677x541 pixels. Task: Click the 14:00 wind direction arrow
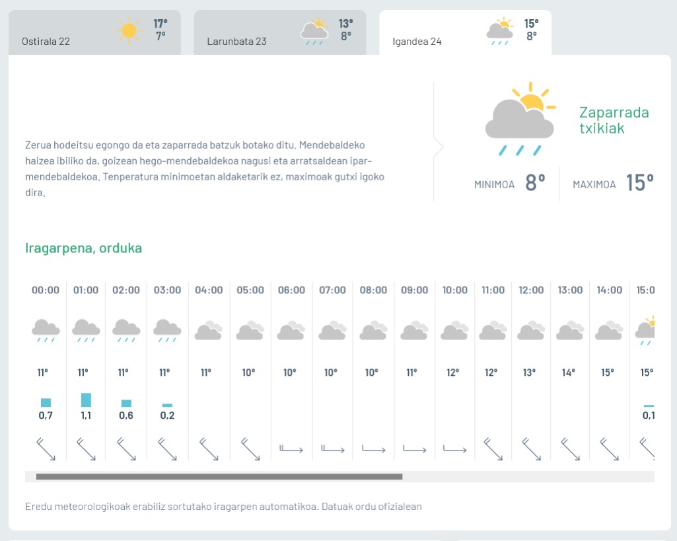(609, 449)
